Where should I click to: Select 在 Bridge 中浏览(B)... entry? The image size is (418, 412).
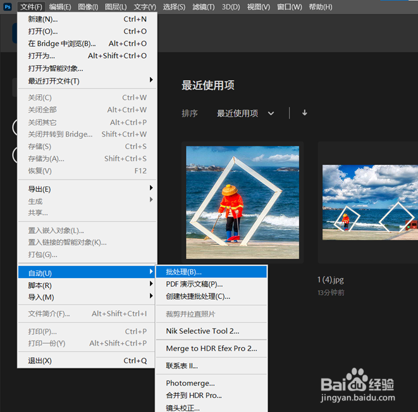click(x=87, y=44)
